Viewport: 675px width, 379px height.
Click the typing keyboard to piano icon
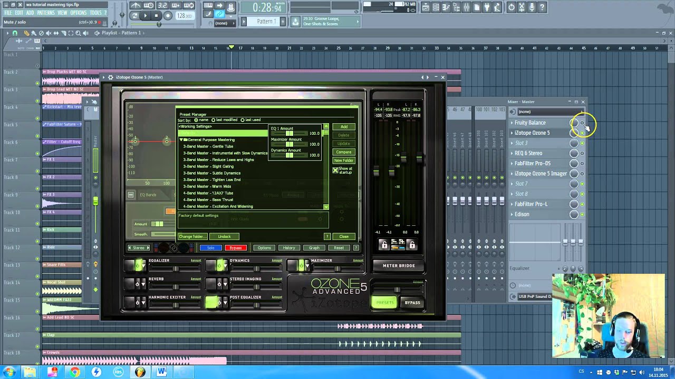(208, 5)
